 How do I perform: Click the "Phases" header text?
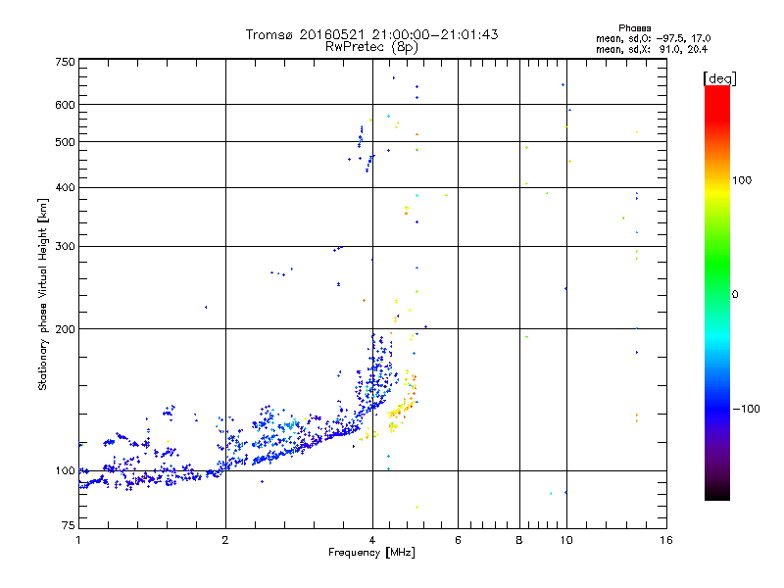coord(634,28)
